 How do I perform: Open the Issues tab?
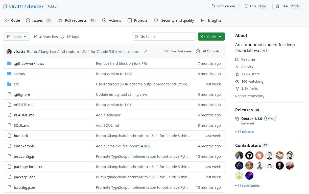(39, 20)
